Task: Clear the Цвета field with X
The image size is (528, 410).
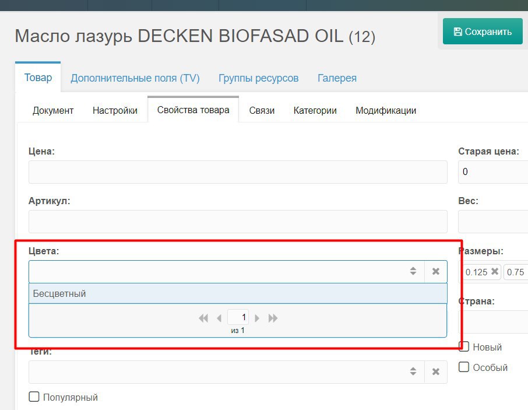Action: click(x=436, y=272)
